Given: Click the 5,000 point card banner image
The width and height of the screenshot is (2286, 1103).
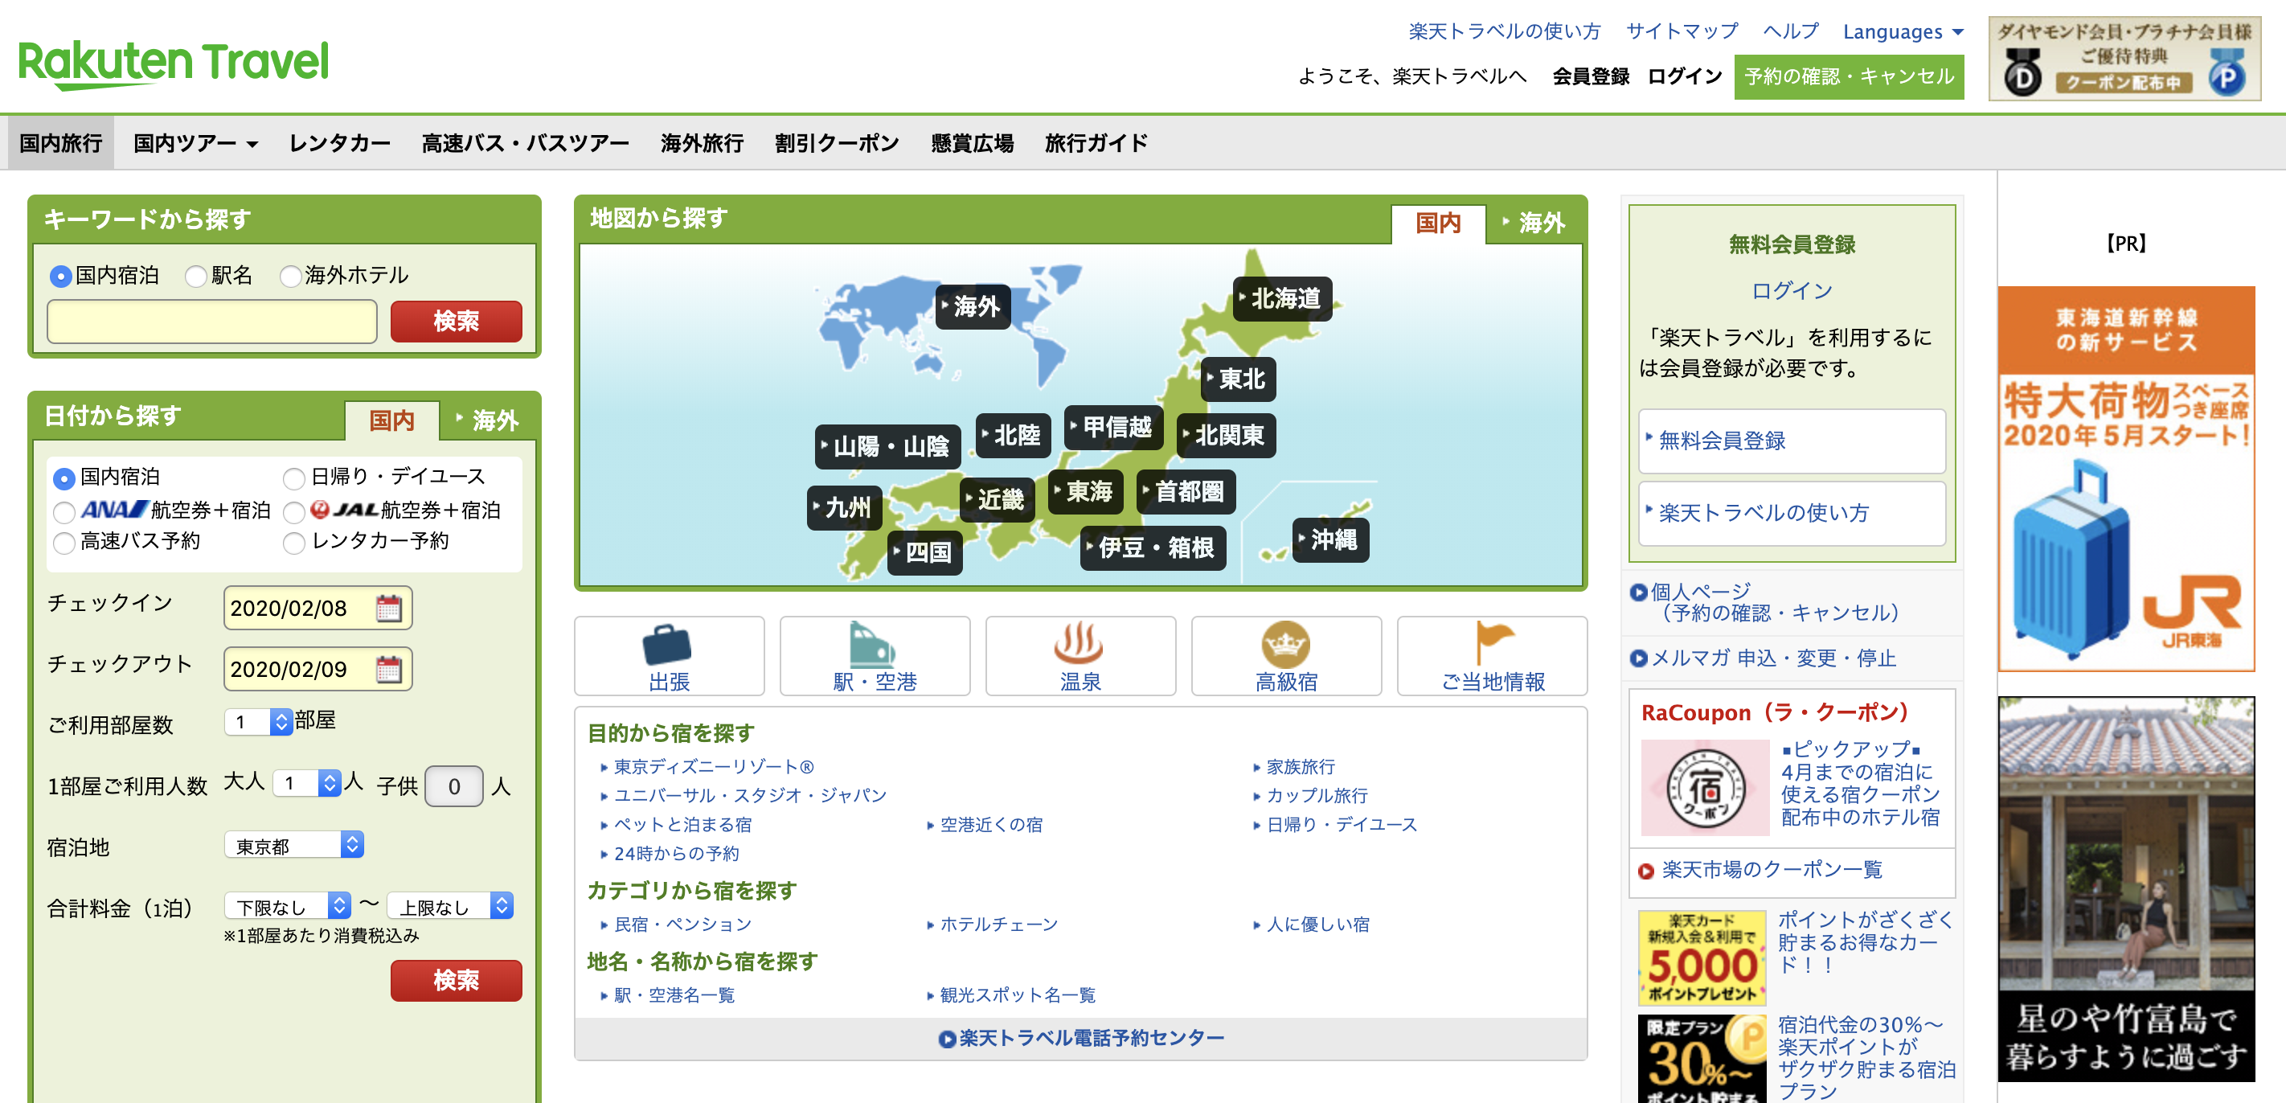Looking at the screenshot, I should point(1702,957).
